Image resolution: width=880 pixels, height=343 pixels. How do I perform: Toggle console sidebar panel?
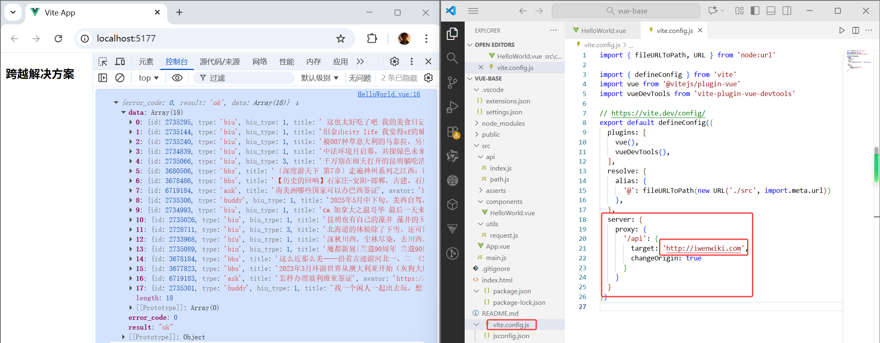click(103, 78)
